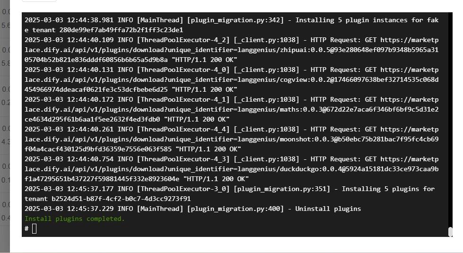
Task: Click the 12:45:37.229 timestamp on last log line
Action: click(90, 209)
